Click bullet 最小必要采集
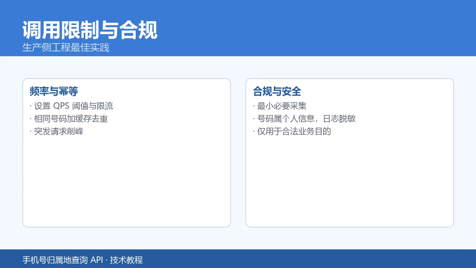The width and height of the screenshot is (476, 268). (x=280, y=106)
